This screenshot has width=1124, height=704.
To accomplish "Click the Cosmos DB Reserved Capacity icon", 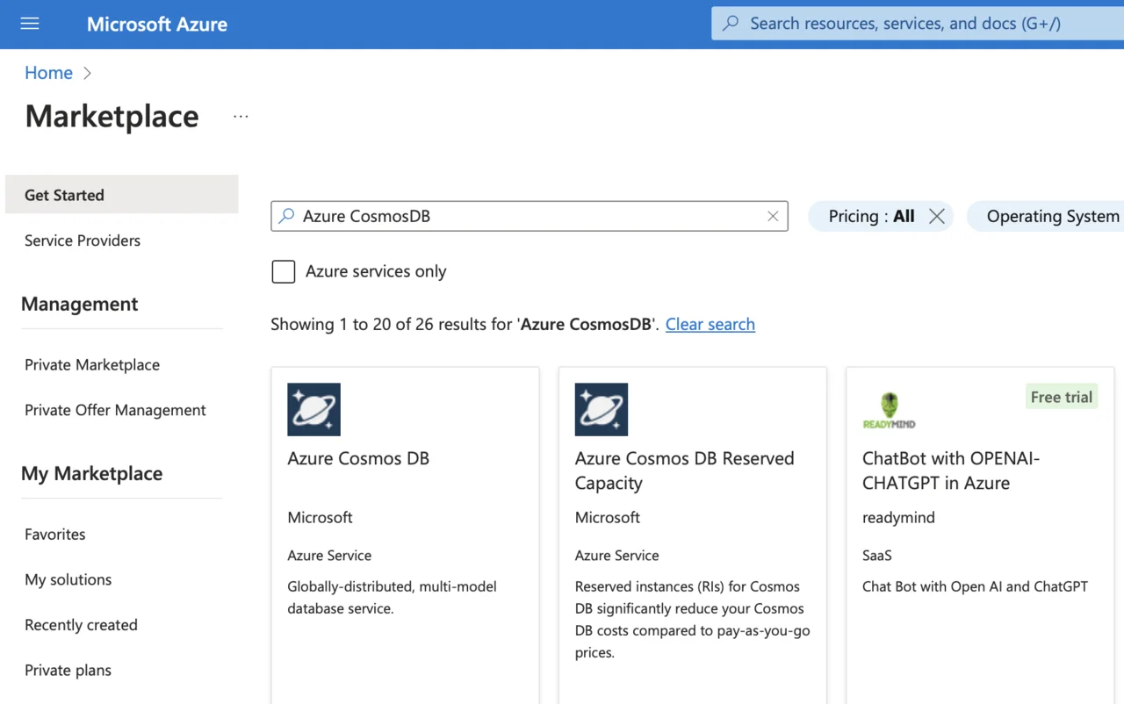I will (x=601, y=409).
